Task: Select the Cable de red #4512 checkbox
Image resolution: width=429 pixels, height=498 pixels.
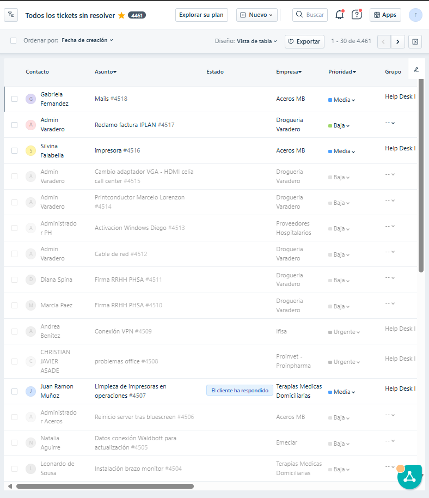Action: coord(14,254)
